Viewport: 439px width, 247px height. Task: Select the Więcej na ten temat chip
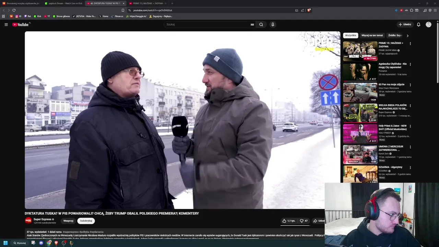click(x=372, y=35)
